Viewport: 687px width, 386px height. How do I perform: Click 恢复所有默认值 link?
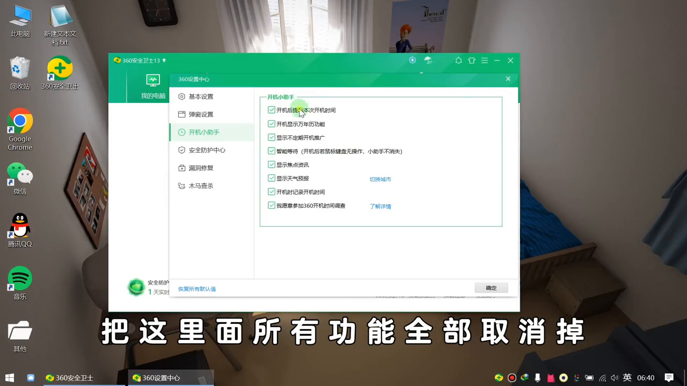[x=197, y=289]
